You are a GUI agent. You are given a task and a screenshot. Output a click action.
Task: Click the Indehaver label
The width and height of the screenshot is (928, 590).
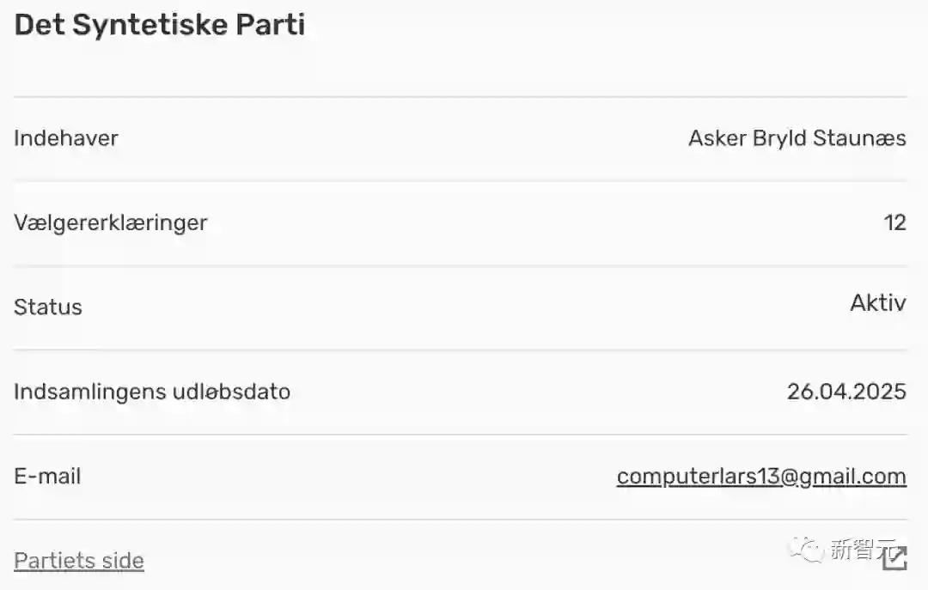(x=66, y=138)
